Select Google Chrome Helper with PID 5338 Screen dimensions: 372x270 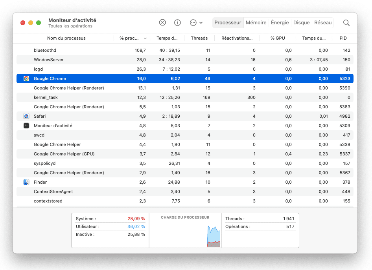tap(185, 144)
